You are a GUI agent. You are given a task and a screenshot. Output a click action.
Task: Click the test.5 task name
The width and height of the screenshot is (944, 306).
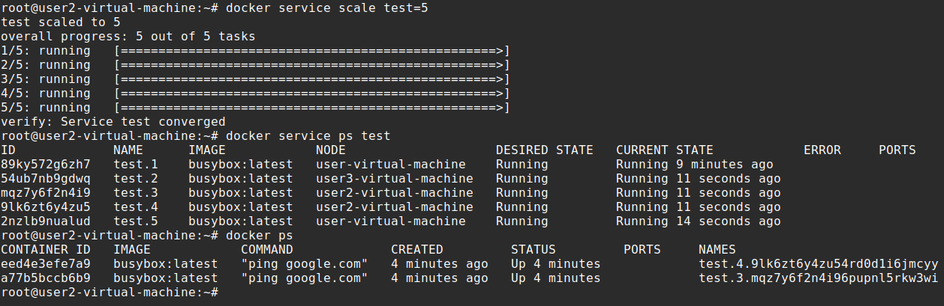pyautogui.click(x=136, y=221)
